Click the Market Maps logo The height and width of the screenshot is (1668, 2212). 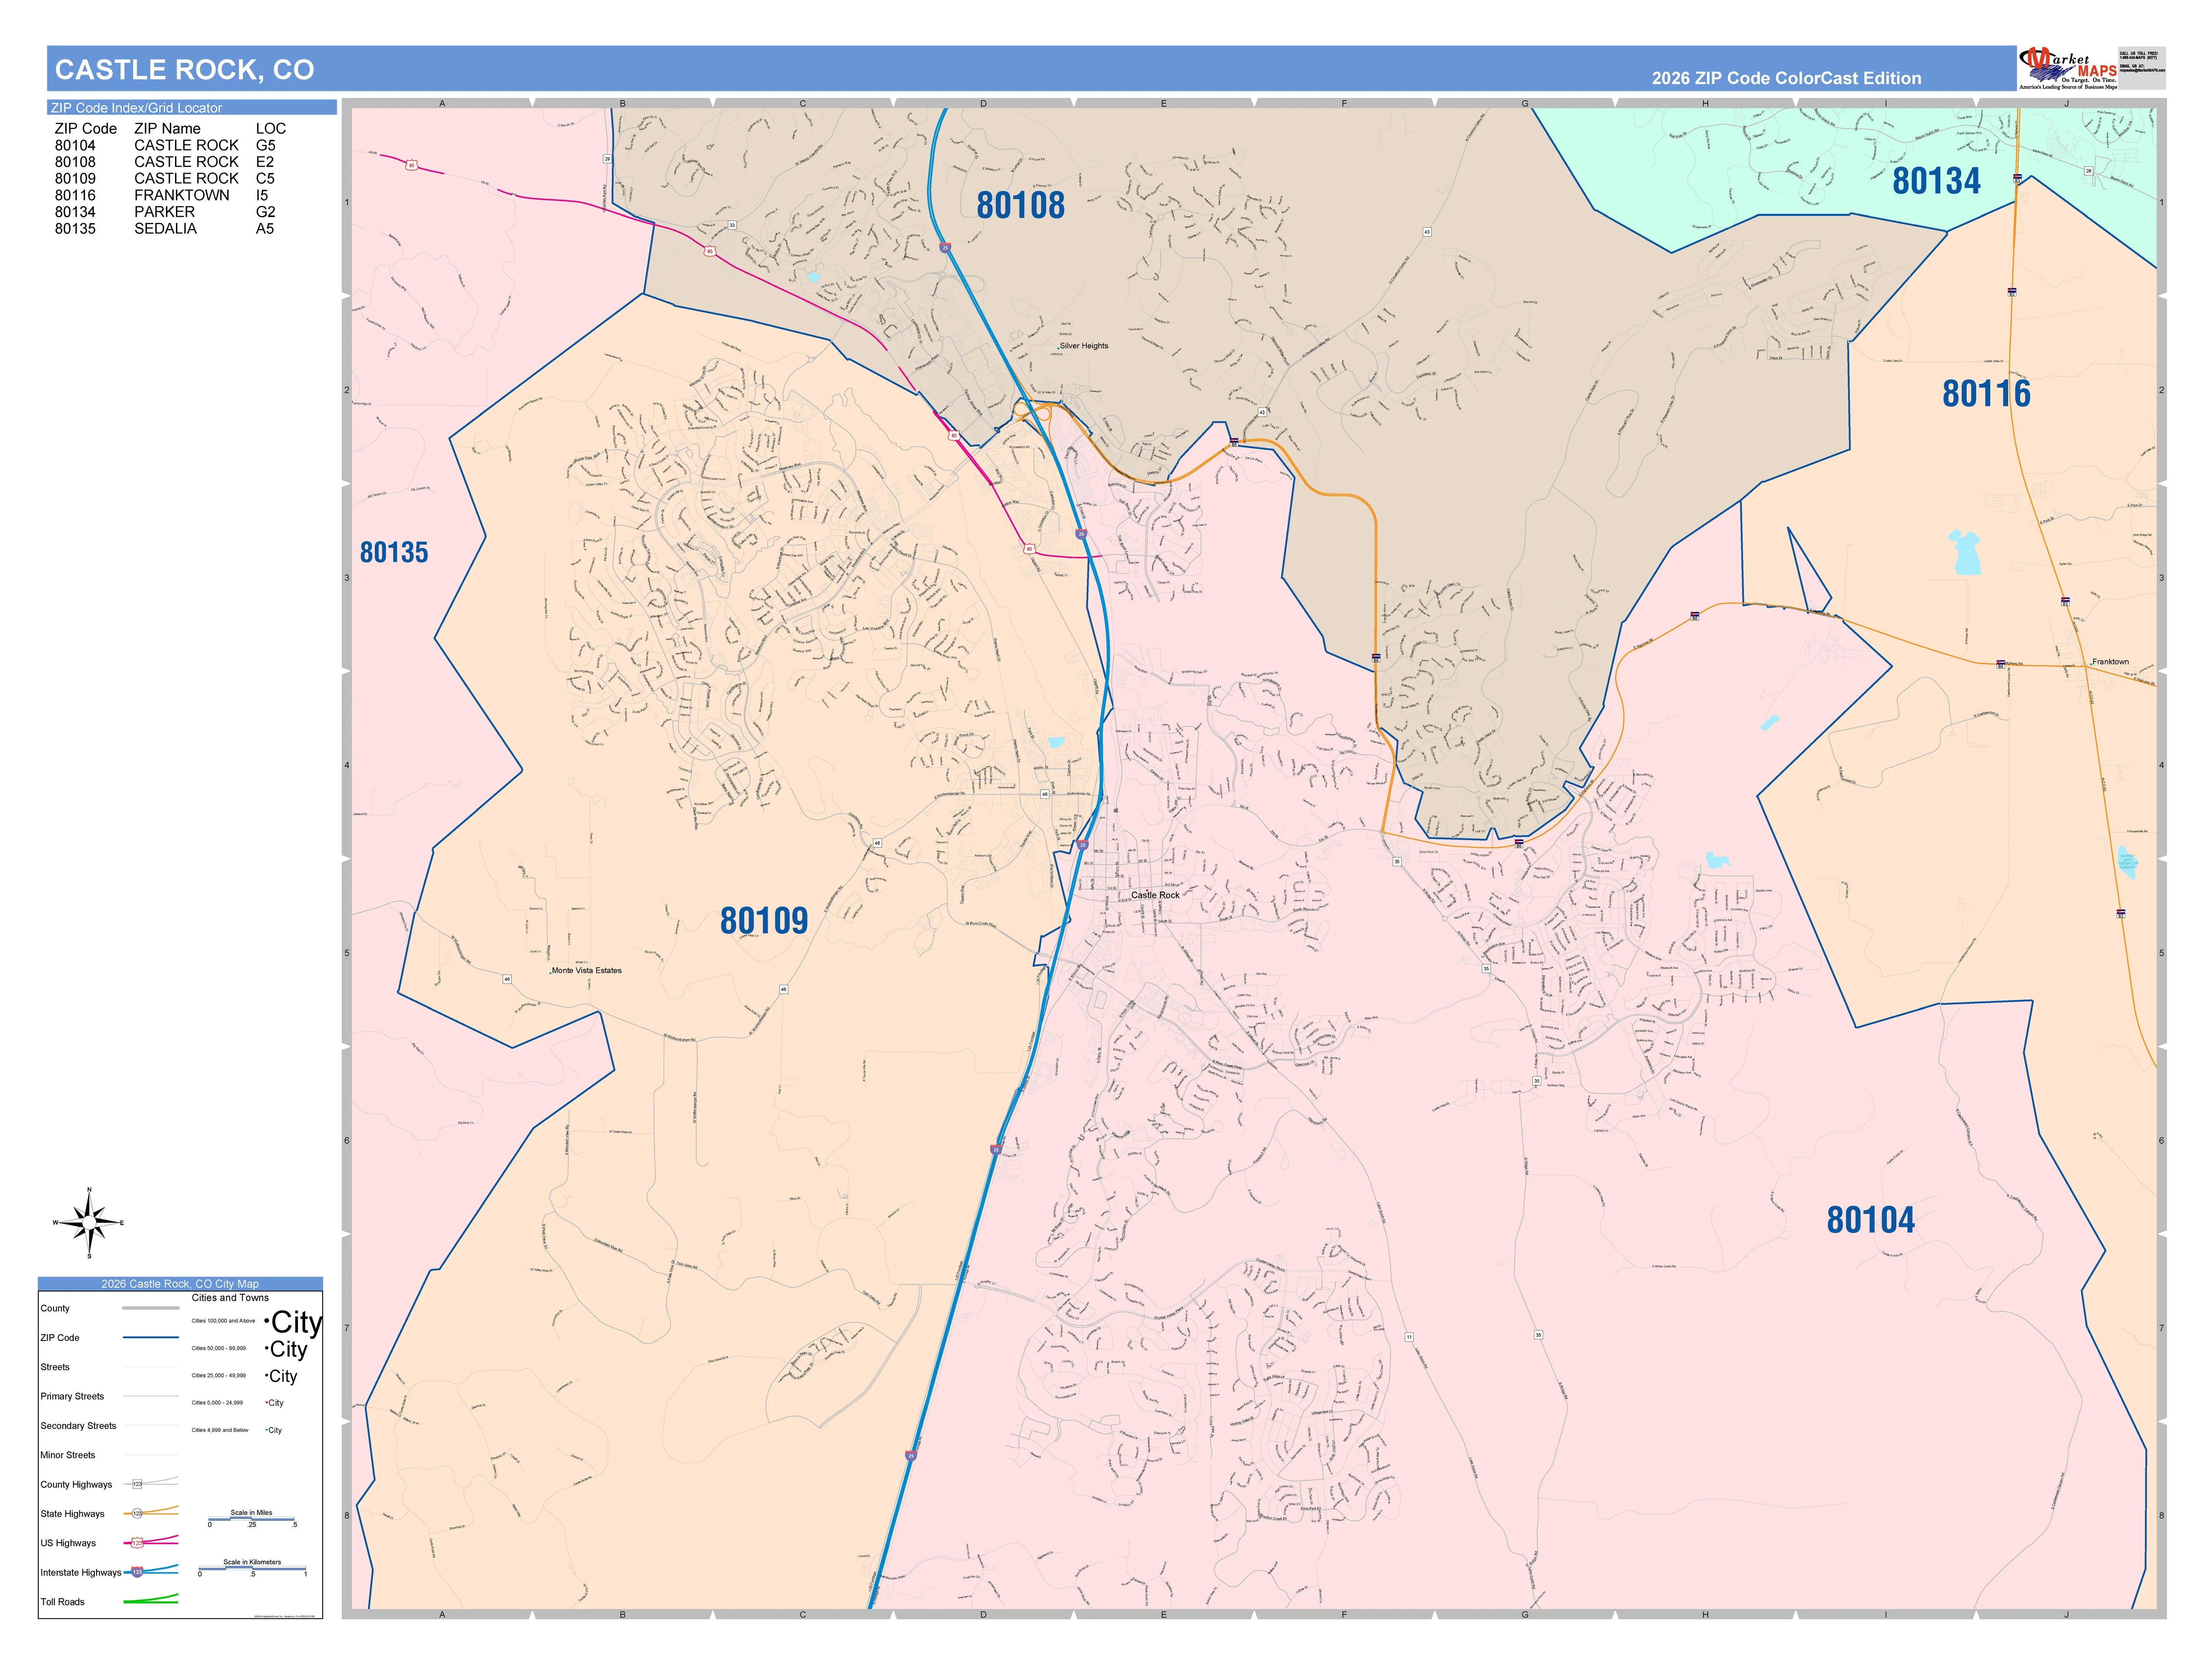click(2067, 68)
